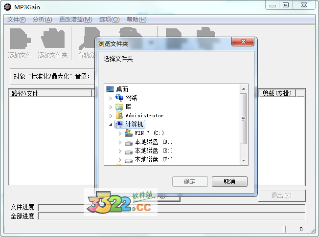
Task: Click the folder tree scrollbar down arrow
Action: tap(244, 160)
